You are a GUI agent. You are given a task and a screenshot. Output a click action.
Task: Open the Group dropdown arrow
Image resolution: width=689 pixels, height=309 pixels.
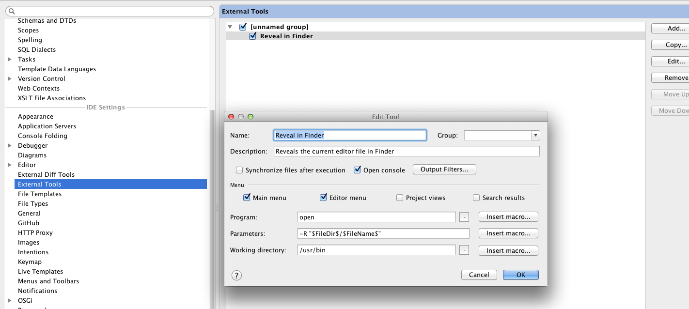pos(535,136)
